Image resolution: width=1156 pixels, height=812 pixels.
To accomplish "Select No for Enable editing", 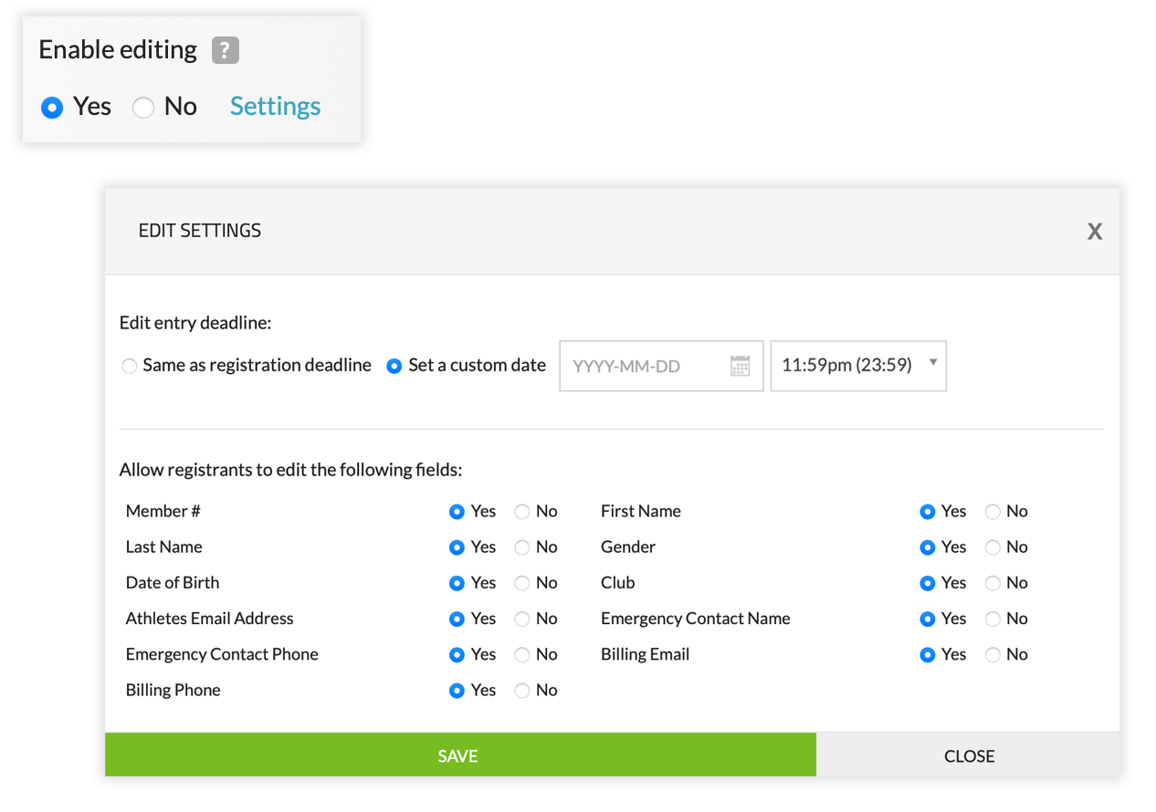I will coord(143,108).
